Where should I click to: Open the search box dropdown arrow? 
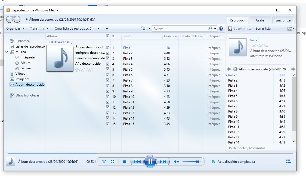pyautogui.click(x=215, y=29)
